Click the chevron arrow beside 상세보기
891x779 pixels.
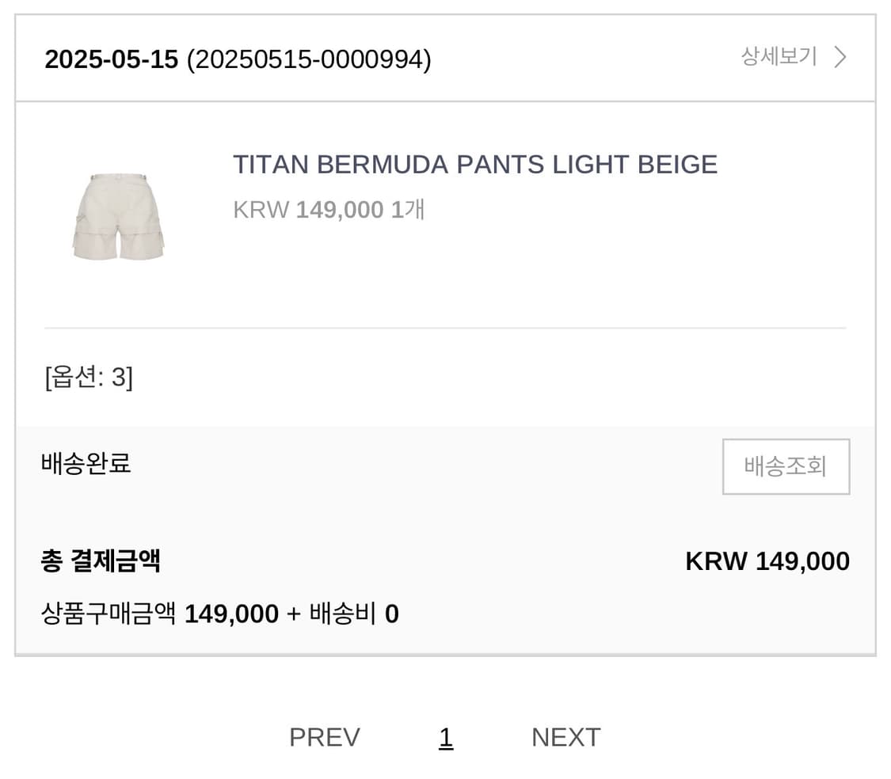click(x=840, y=57)
